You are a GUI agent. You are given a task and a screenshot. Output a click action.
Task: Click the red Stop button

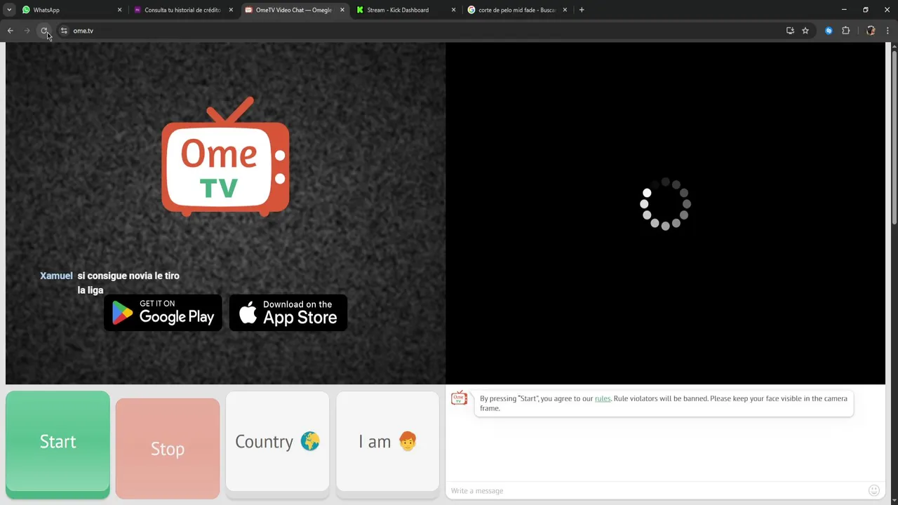coord(168,448)
